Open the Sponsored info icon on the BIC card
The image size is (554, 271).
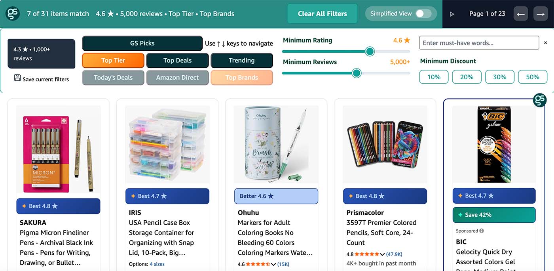pyautogui.click(x=482, y=231)
